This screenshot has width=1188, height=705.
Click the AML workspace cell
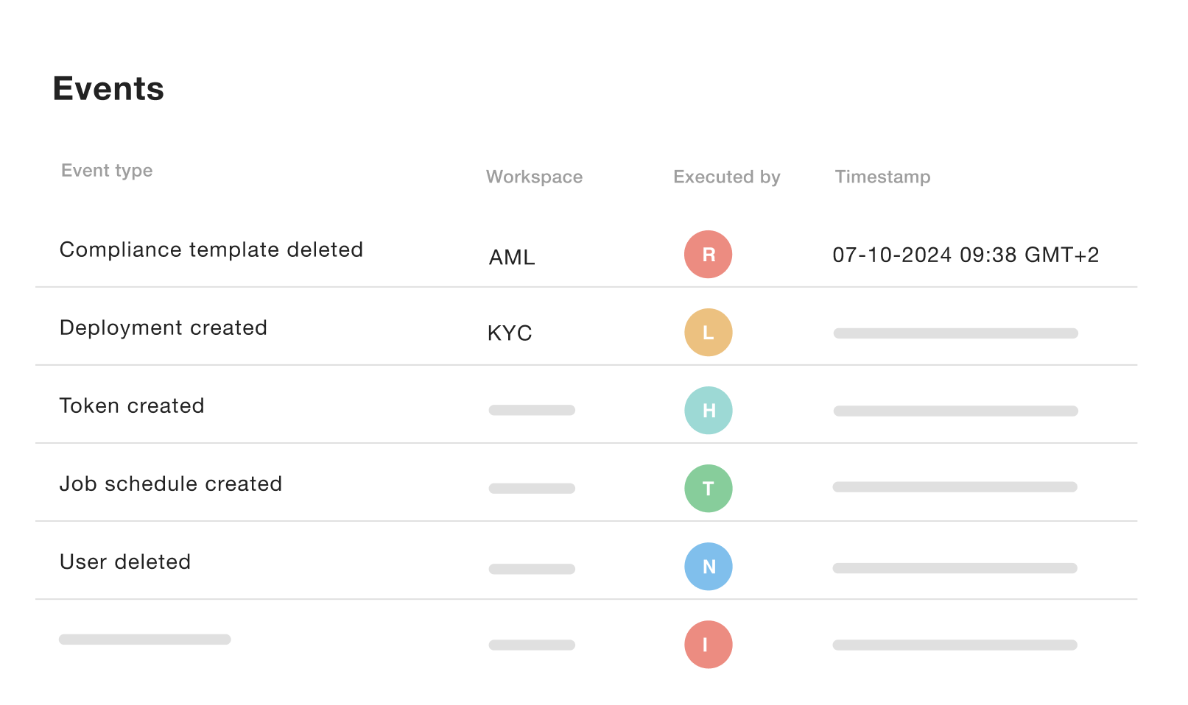512,258
